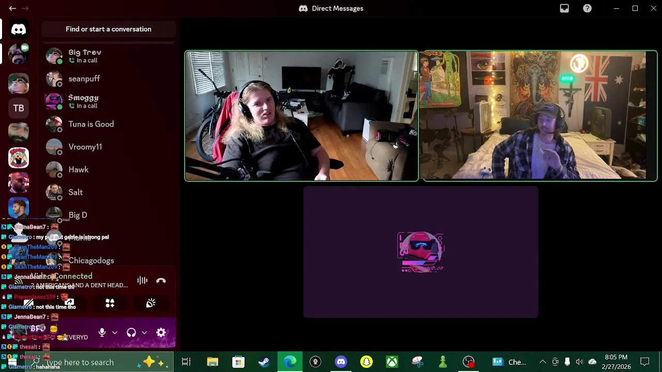662x372 pixels.
Task: Open Vroomy11 conversation
Action: coord(109,147)
